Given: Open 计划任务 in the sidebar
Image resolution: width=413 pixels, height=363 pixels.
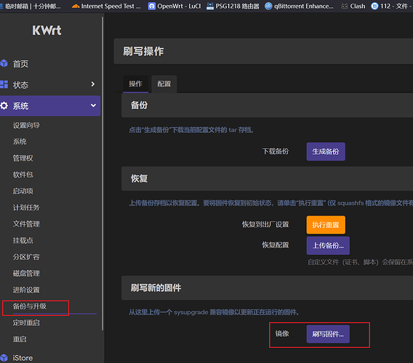Looking at the screenshot, I should click(x=26, y=208).
